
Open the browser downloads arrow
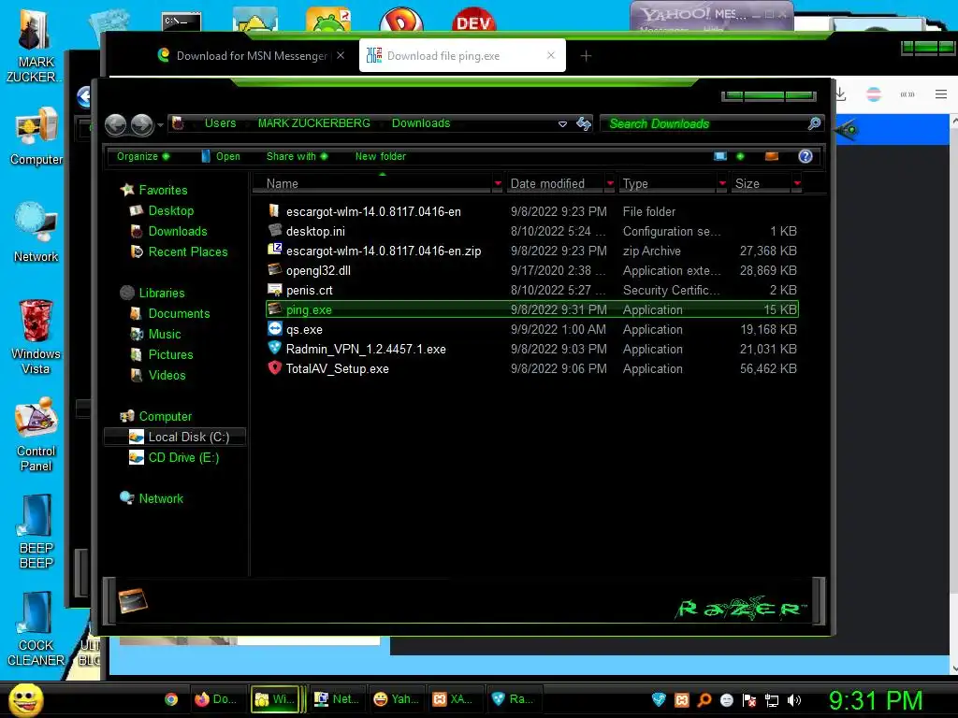(841, 94)
